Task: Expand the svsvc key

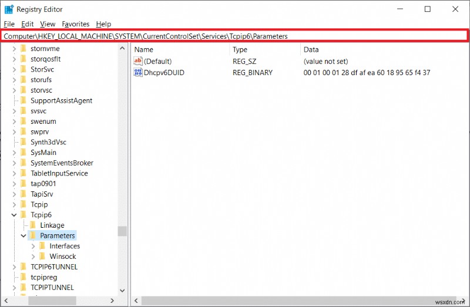Action: click(x=14, y=111)
